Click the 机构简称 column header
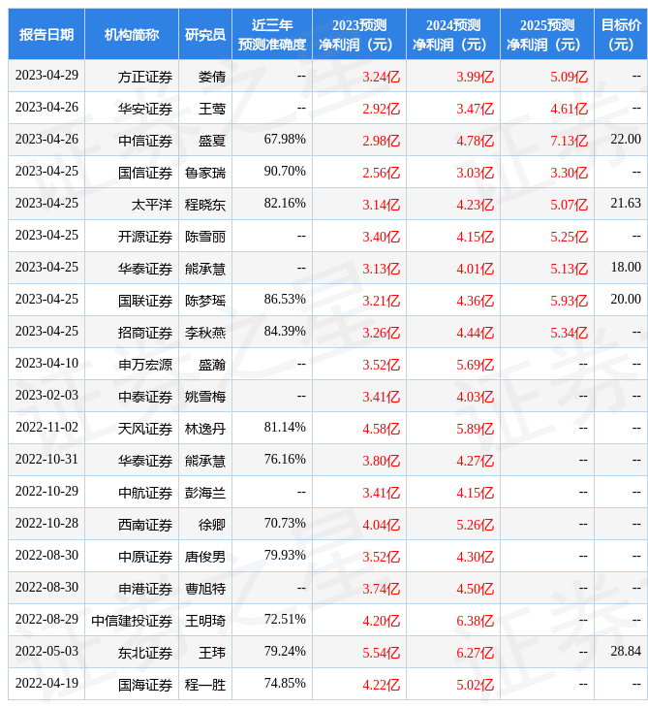The height and width of the screenshot is (708, 648). tap(132, 34)
